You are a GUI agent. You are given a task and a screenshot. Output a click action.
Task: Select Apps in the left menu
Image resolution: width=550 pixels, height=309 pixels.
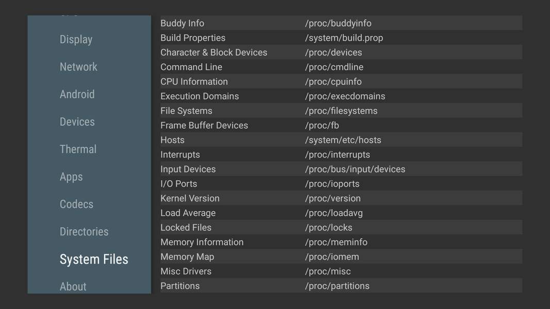point(71,177)
